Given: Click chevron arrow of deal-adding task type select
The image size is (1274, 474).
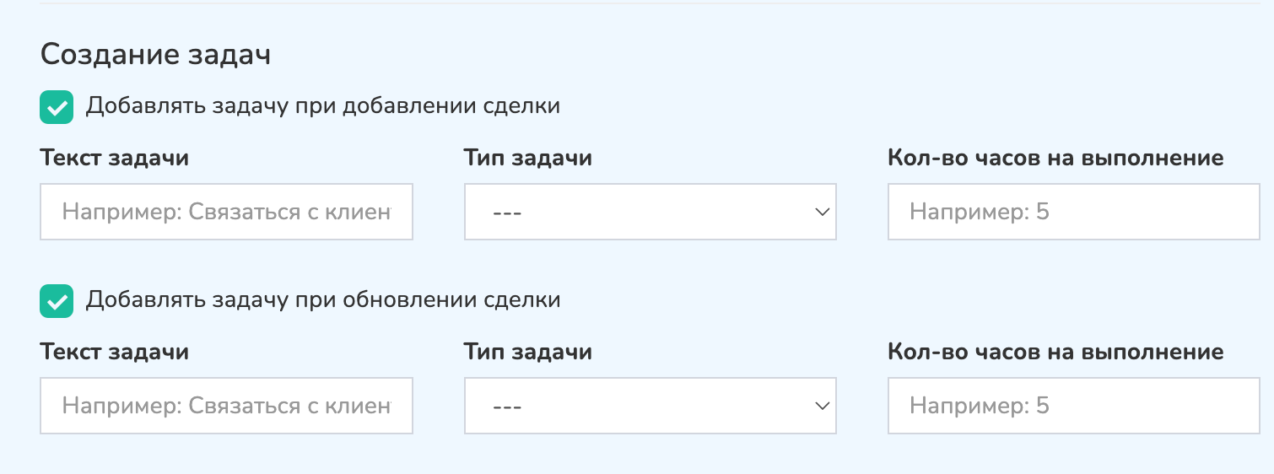Looking at the screenshot, I should (x=823, y=212).
